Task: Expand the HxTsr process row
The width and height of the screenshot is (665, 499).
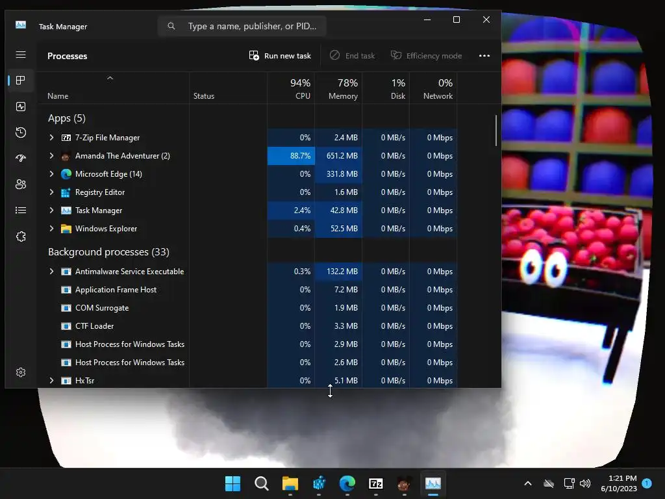Action: point(51,381)
